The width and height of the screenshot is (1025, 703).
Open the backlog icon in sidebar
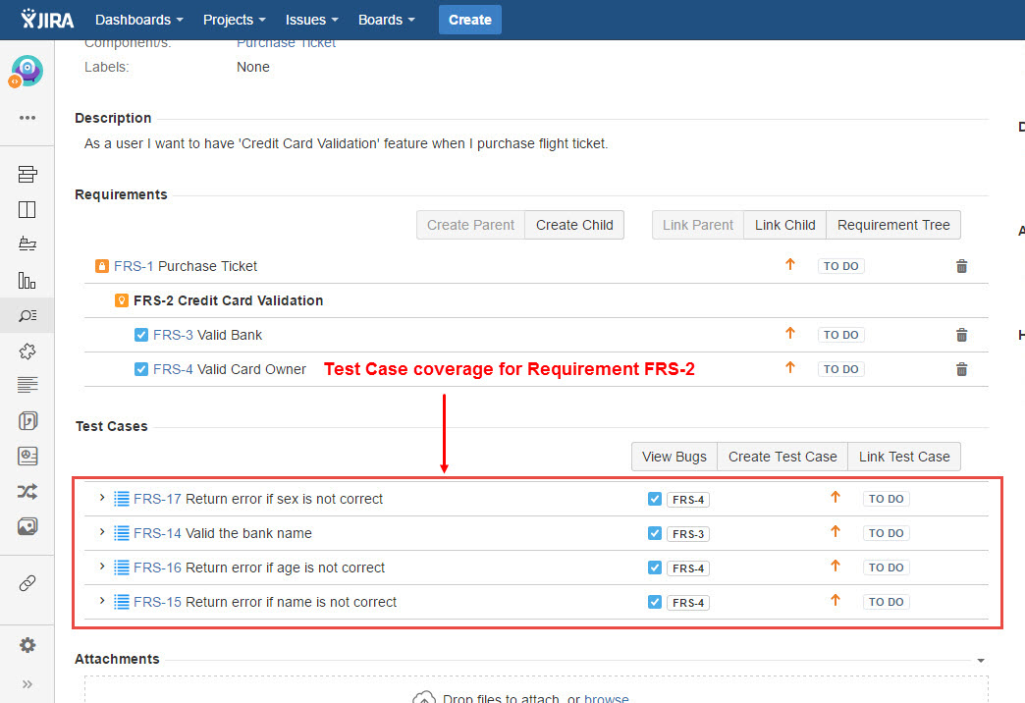27,174
